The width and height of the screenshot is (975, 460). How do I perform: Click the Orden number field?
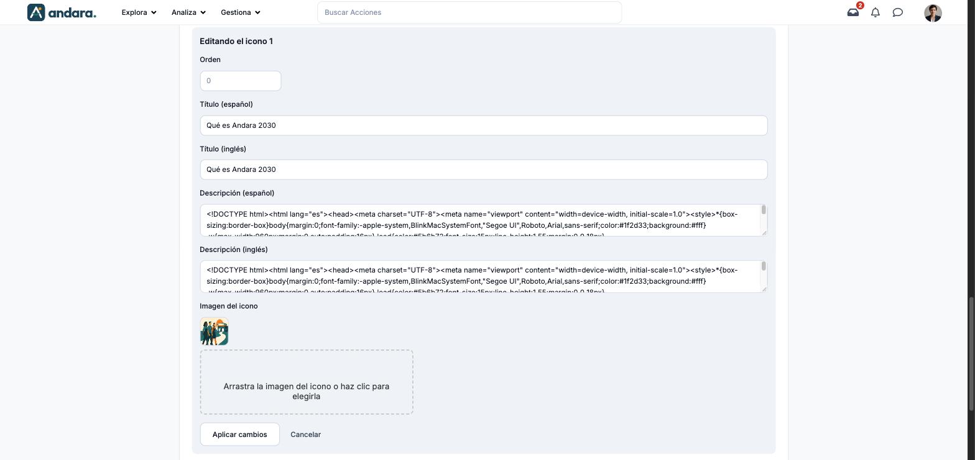coord(241,81)
